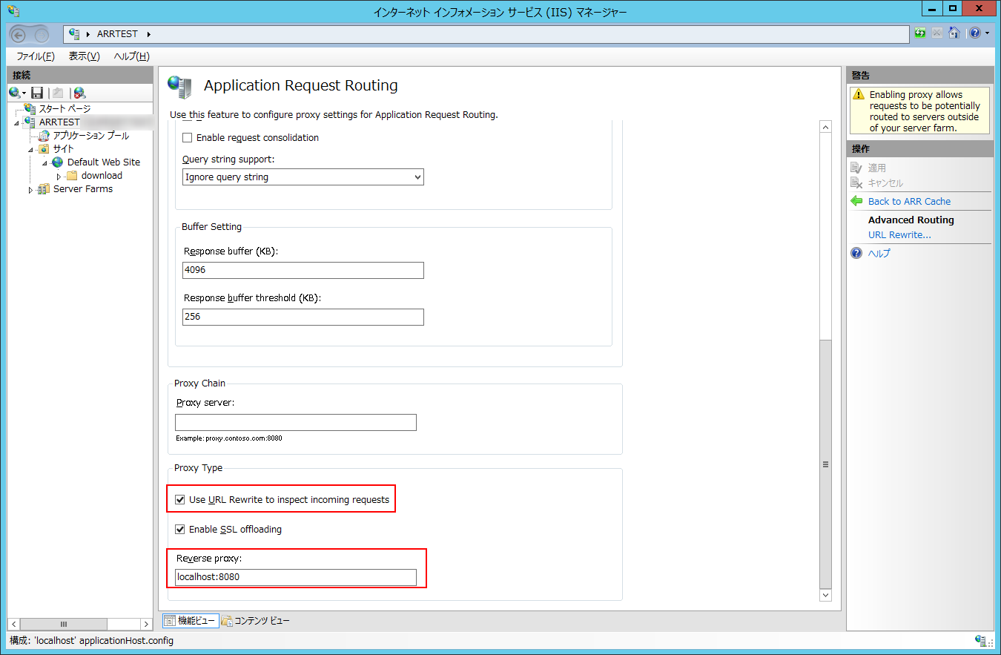Uncheck Use URL Rewrite to inspect requests
This screenshot has width=1001, height=655.
pos(179,500)
